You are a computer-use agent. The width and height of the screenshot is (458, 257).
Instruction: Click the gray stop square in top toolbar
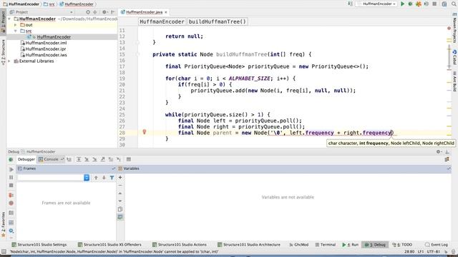434,4
